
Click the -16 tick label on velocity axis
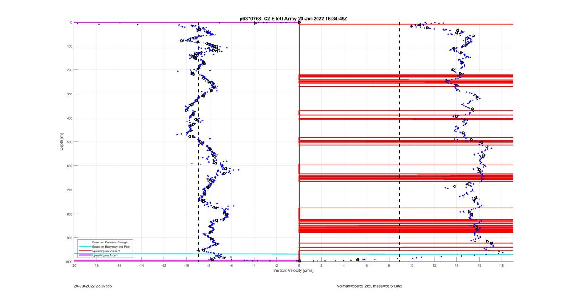point(119,266)
